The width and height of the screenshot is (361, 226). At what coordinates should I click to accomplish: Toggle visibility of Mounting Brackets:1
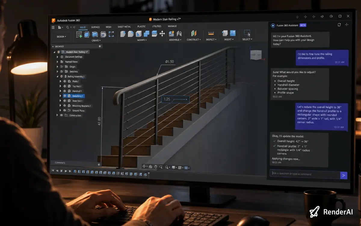(x=64, y=106)
